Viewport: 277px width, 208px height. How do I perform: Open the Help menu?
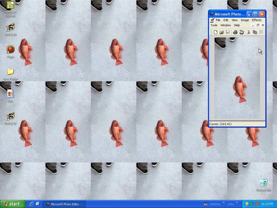click(x=237, y=25)
